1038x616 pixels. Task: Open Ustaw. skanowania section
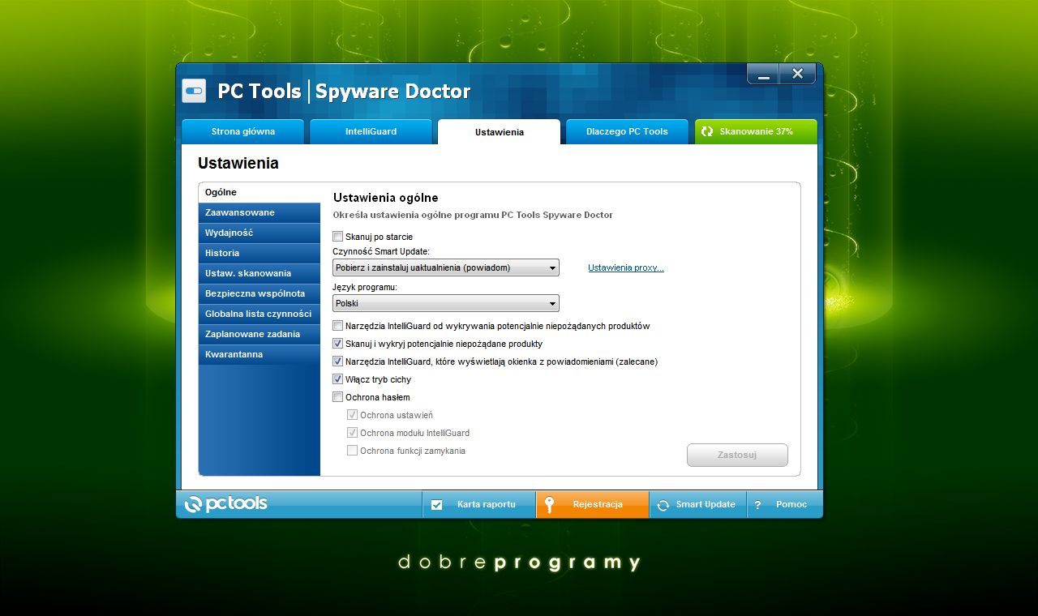pyautogui.click(x=259, y=273)
